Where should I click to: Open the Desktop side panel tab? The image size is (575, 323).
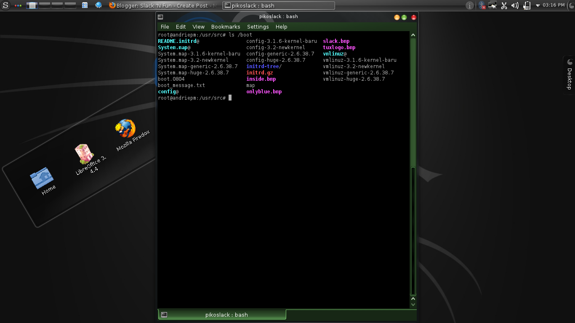click(x=569, y=75)
